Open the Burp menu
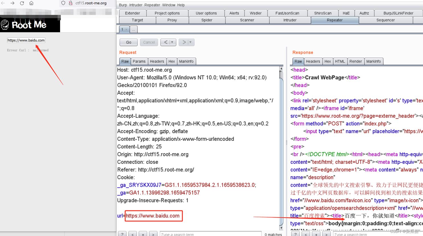Screen dimensions: 423x236 tap(123, 5)
